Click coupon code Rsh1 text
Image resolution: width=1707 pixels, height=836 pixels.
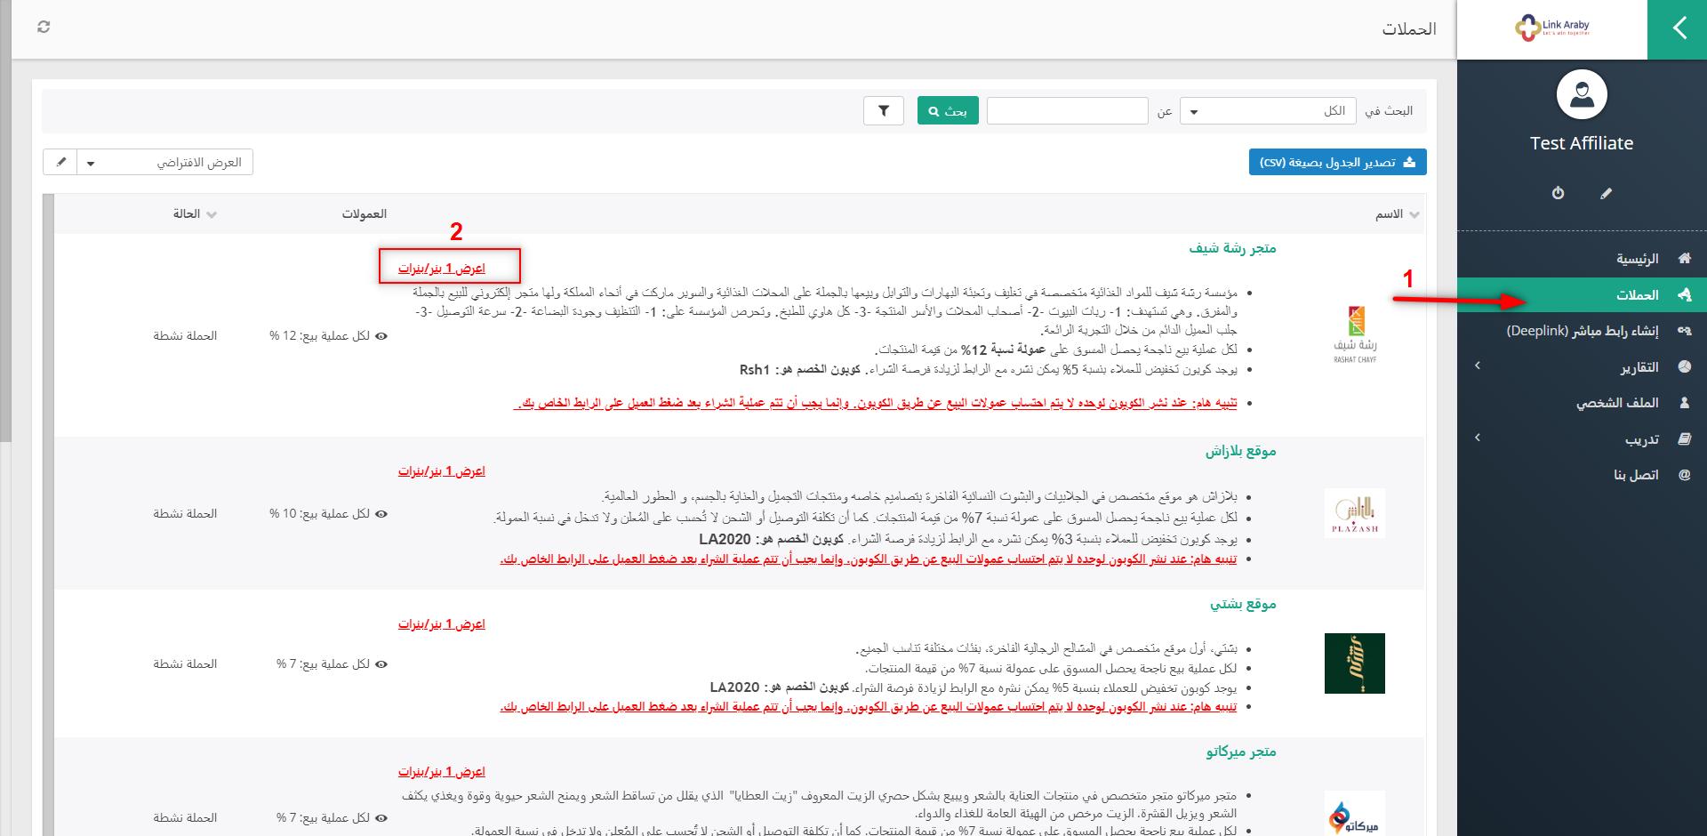point(755,370)
